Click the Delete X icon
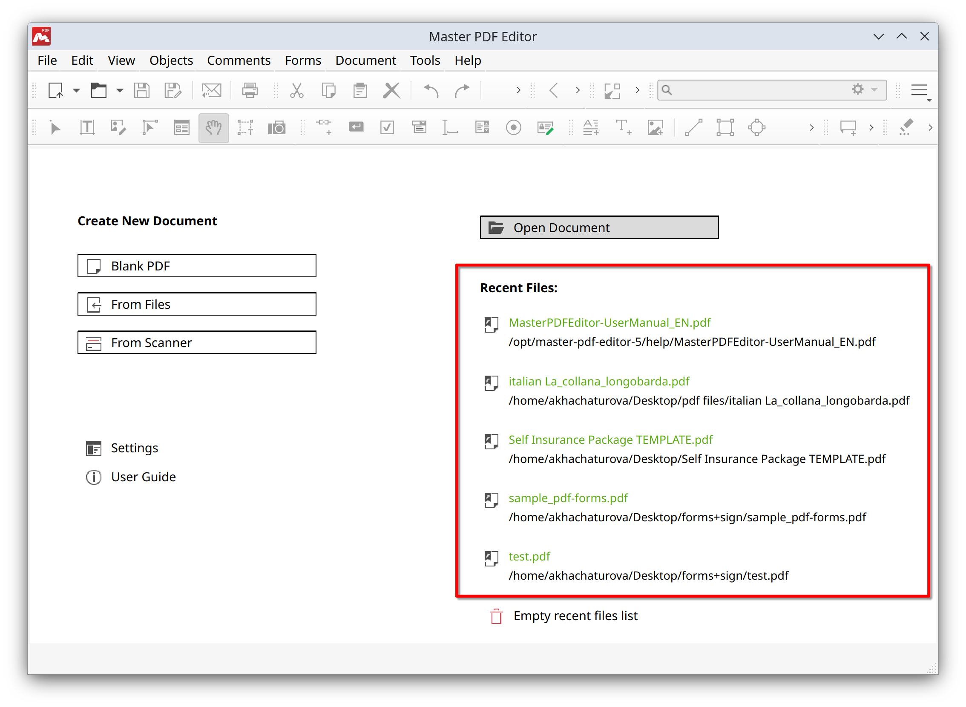The height and width of the screenshot is (707, 966). coord(391,90)
